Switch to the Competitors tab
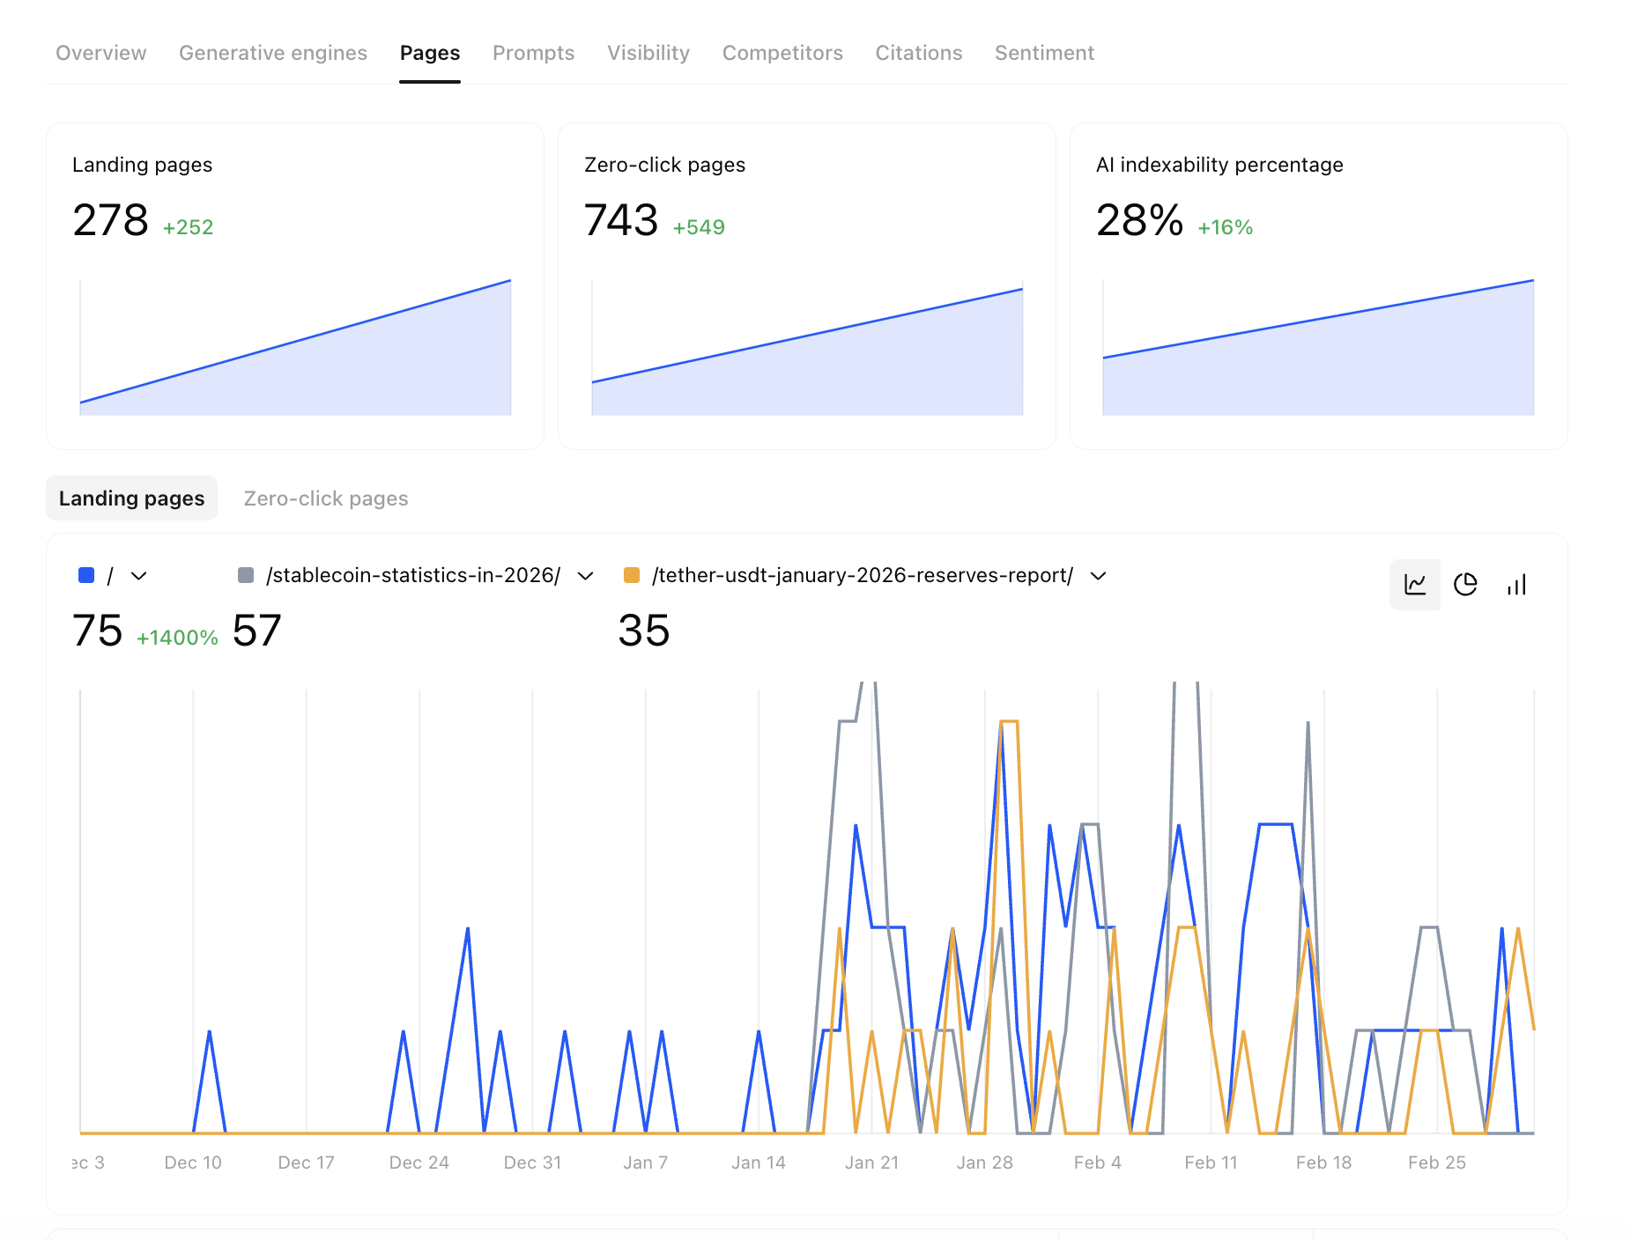 click(x=782, y=53)
